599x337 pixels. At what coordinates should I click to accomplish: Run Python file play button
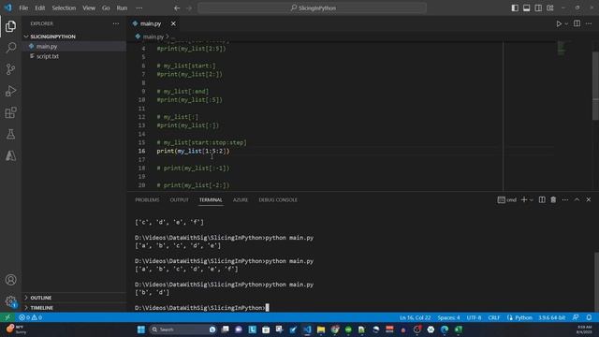(559, 23)
